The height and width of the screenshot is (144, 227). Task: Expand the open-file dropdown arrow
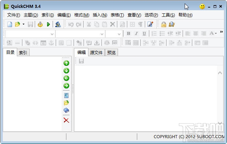point(23,24)
